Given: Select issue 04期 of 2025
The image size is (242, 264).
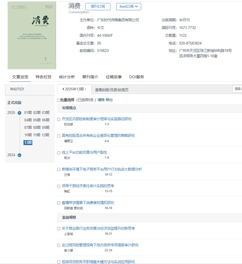Looking at the screenshot, I should coord(28,120).
